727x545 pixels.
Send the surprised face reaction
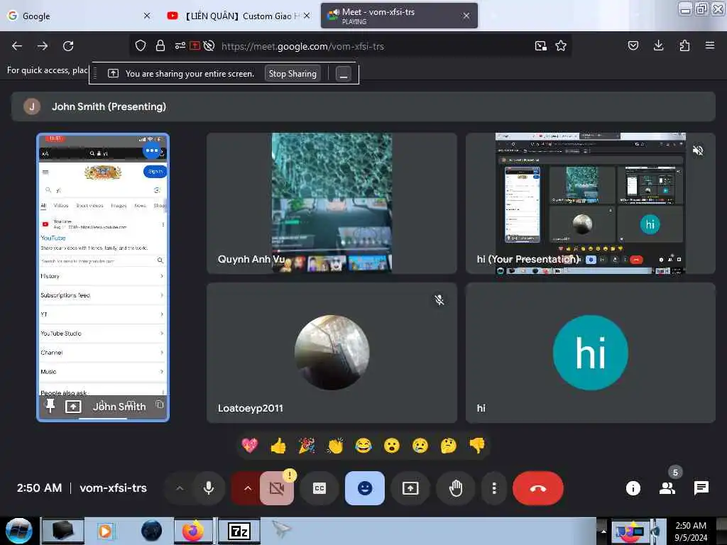tap(392, 446)
